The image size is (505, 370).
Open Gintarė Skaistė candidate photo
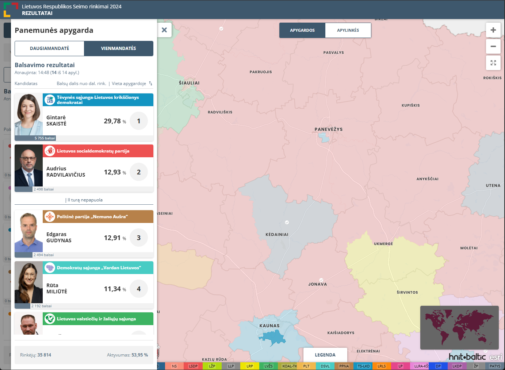28,115
